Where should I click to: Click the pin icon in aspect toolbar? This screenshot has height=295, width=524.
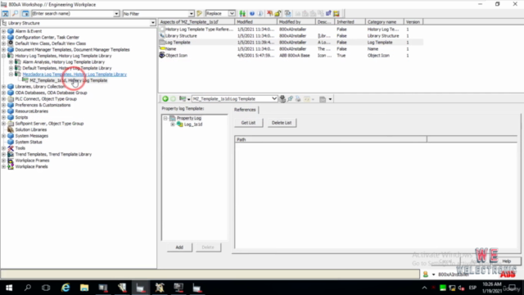point(290,99)
